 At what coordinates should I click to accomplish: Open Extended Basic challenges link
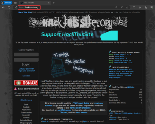(x=26, y=120)
